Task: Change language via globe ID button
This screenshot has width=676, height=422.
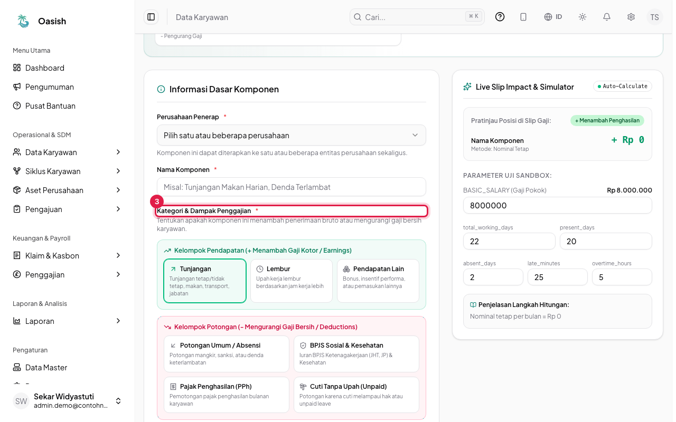Action: point(553,17)
